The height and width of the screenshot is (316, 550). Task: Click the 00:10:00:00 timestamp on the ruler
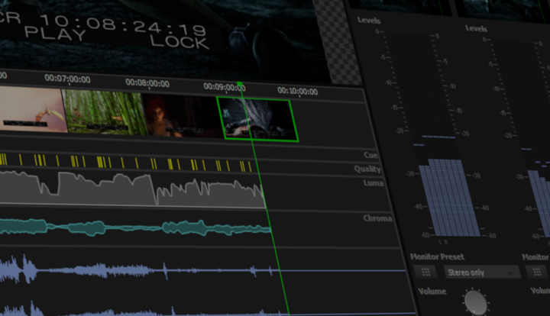(x=297, y=91)
